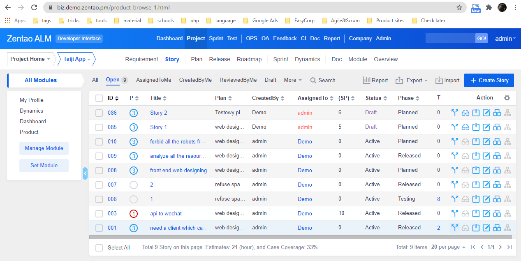Click the Report bar chart icon
The height and width of the screenshot is (261, 521).
click(x=366, y=81)
